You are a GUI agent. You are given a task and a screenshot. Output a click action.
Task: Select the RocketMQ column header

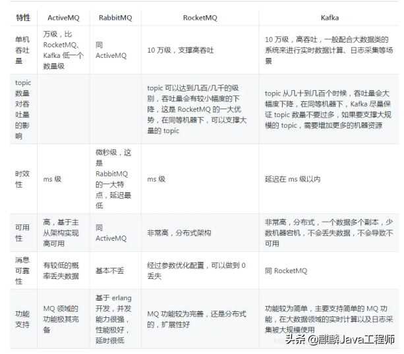pos(200,18)
